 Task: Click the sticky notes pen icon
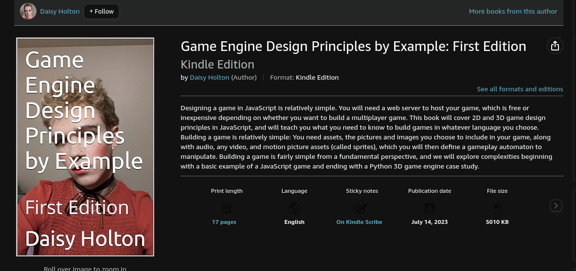[362, 208]
